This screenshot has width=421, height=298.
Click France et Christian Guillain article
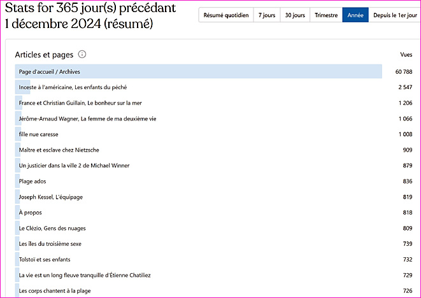tap(80, 103)
